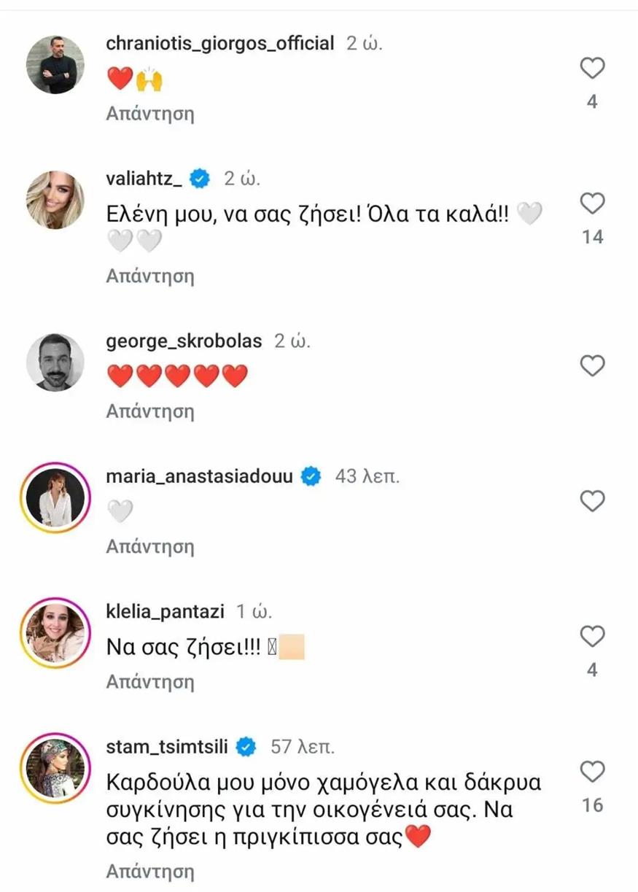Click maria_anastasiadouu verified badge

coord(311,477)
